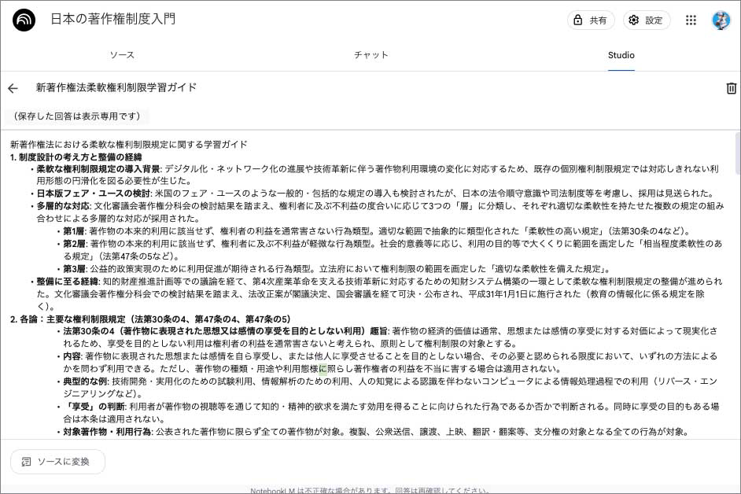Image resolution: width=741 pixels, height=494 pixels.
Task: Click the NotebookLM logo icon
Action: tap(24, 20)
